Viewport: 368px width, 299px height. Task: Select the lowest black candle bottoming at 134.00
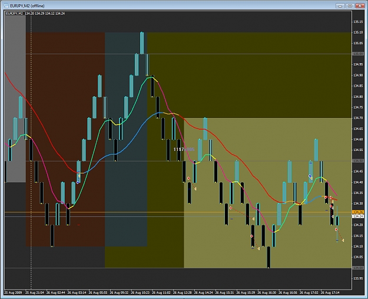(268, 257)
